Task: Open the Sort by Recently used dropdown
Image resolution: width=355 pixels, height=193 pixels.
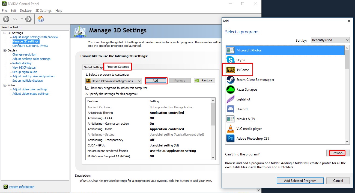Action: pyautogui.click(x=330, y=40)
